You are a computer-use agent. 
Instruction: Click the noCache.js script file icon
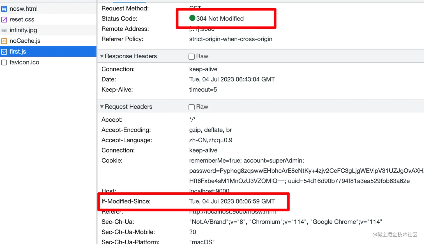4,41
